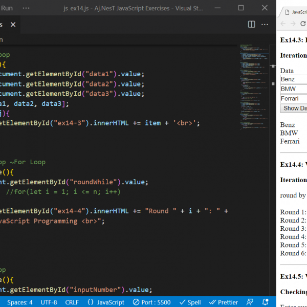Screen dimensions: 307x307
Task: Select CRLF end of line sequence
Action: click(x=72, y=302)
